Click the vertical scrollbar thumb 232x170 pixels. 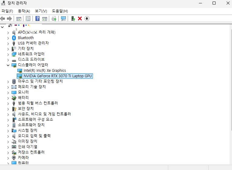click(x=231, y=80)
